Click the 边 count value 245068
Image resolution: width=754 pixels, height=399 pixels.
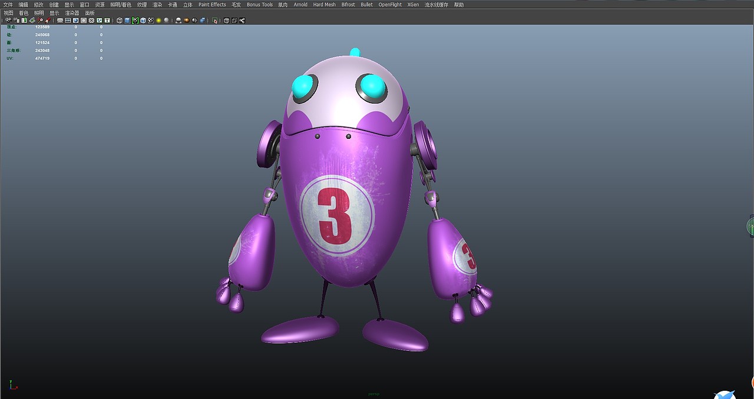pos(42,35)
